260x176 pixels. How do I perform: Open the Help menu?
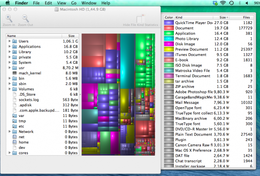tap(106, 3)
